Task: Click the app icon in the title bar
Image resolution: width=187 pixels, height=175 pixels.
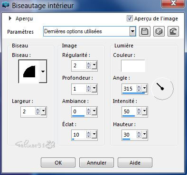Action: (6, 5)
